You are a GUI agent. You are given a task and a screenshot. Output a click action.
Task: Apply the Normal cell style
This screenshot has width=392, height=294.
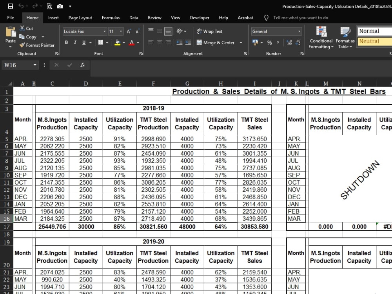(x=374, y=31)
